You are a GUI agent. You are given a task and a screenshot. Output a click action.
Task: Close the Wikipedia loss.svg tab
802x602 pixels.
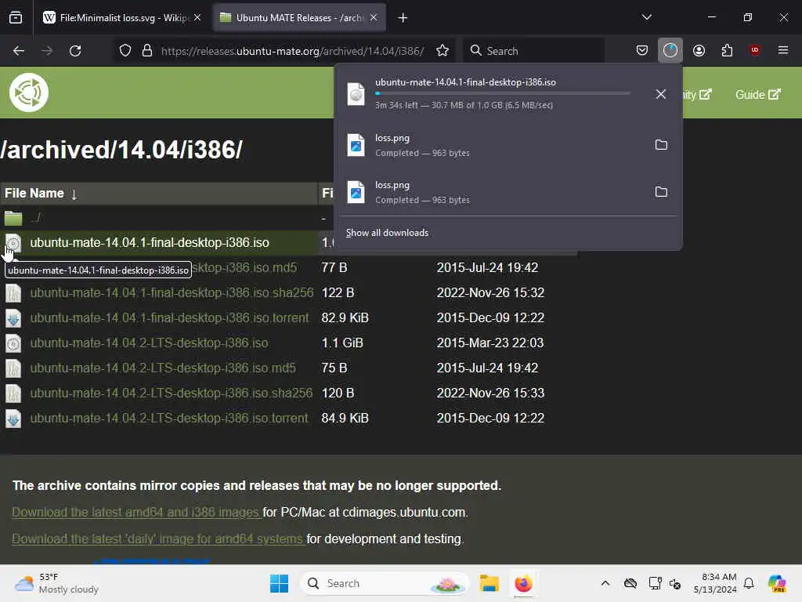[x=197, y=18]
